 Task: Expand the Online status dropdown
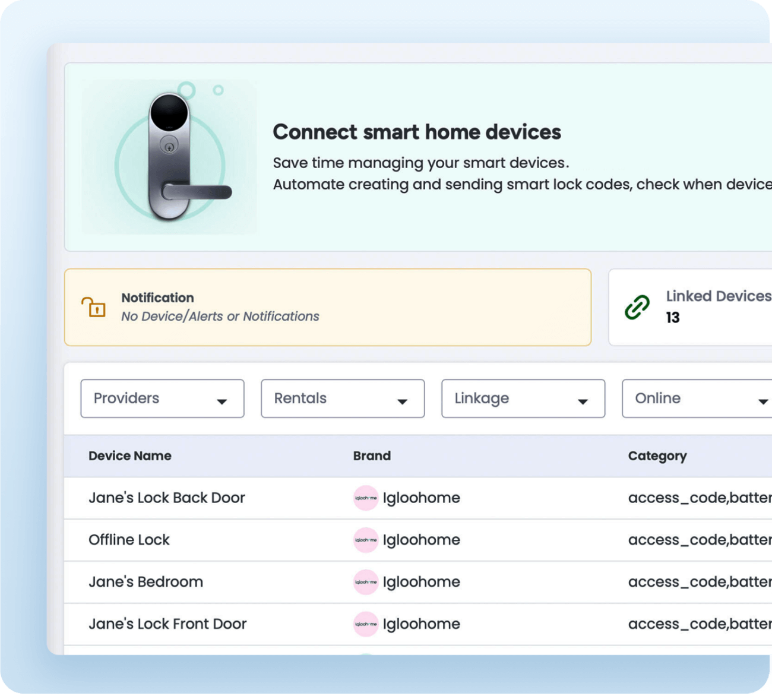pyautogui.click(x=697, y=398)
